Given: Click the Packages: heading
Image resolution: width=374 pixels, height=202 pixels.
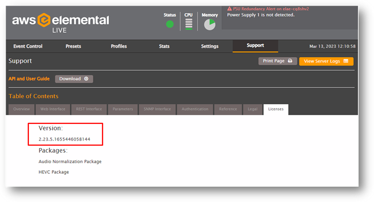Looking at the screenshot, I should click(x=53, y=151).
